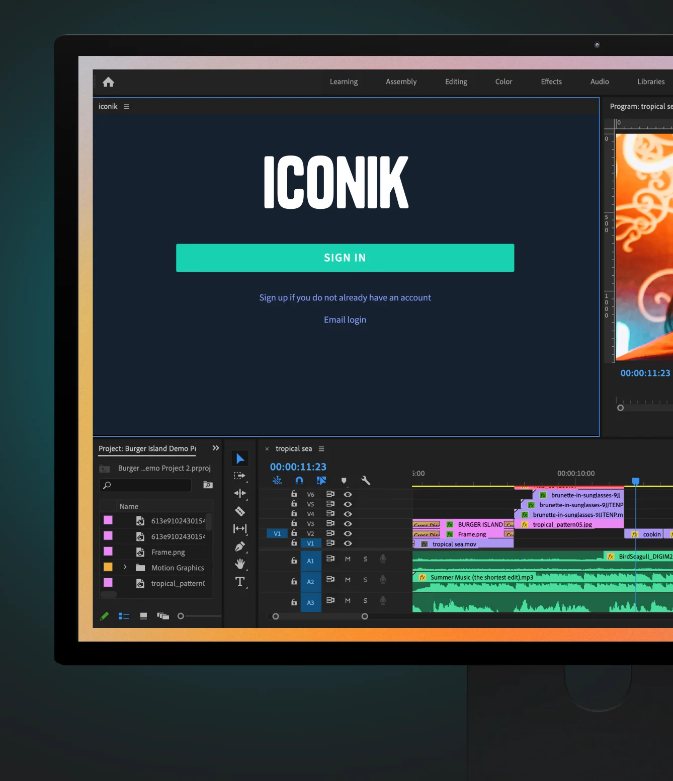Click the timeline timecode 00:00:11:23
Screen dimensions: 673x781
(298, 467)
